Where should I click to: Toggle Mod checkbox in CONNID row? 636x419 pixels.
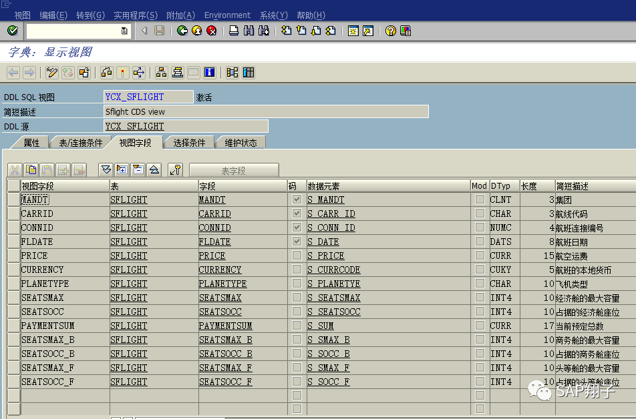click(480, 228)
